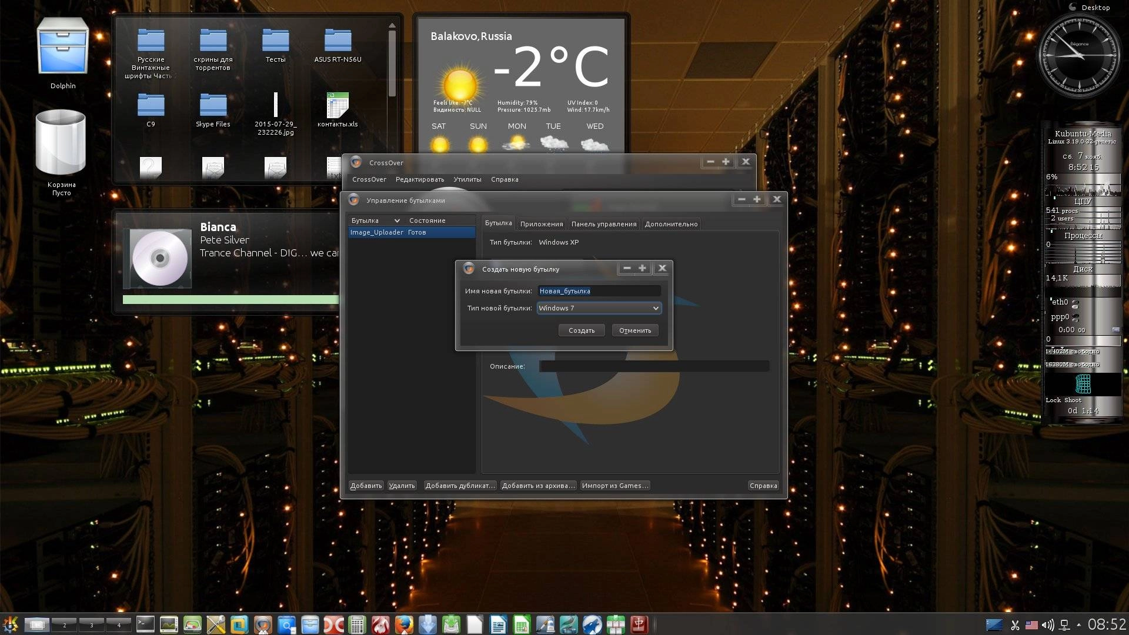Open the file cabinet icon in the panel
Viewport: 1129px width, 635px height.
[310, 624]
